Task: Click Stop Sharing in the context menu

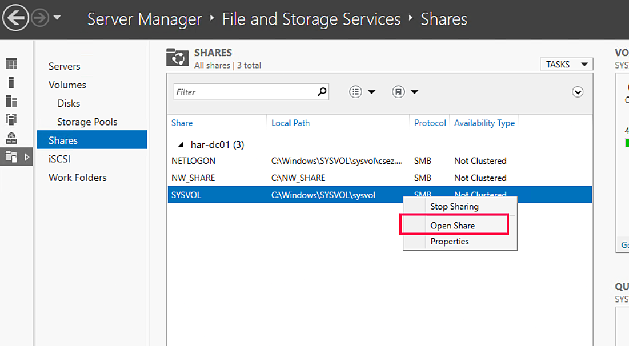Action: click(454, 206)
